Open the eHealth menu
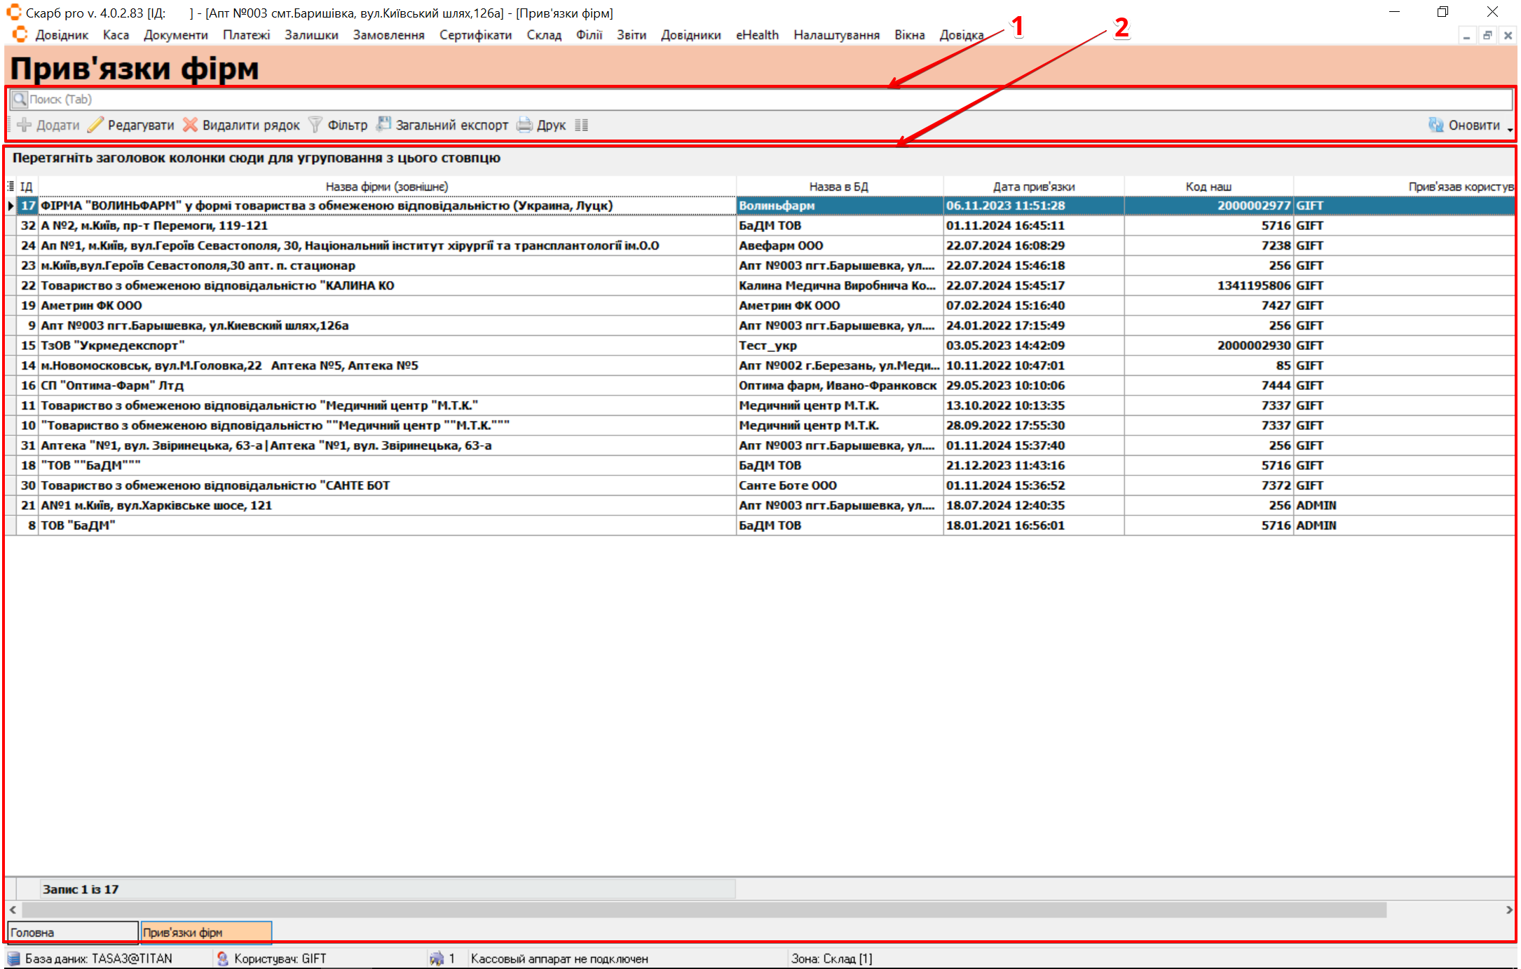 (x=757, y=35)
